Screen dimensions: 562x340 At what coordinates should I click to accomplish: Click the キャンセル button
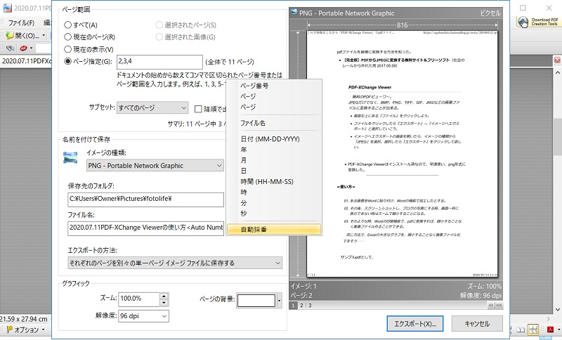(x=477, y=324)
